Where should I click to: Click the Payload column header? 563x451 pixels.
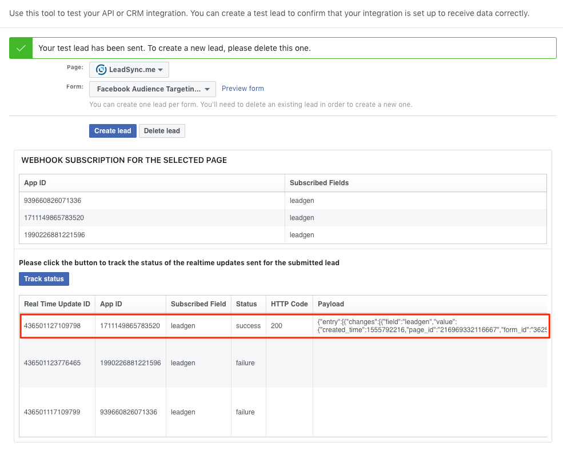[331, 304]
